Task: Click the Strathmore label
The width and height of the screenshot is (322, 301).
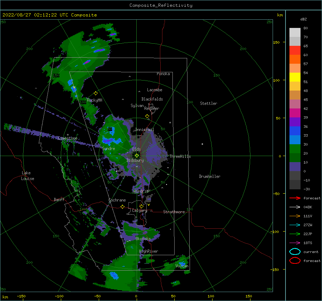Action: point(174,212)
